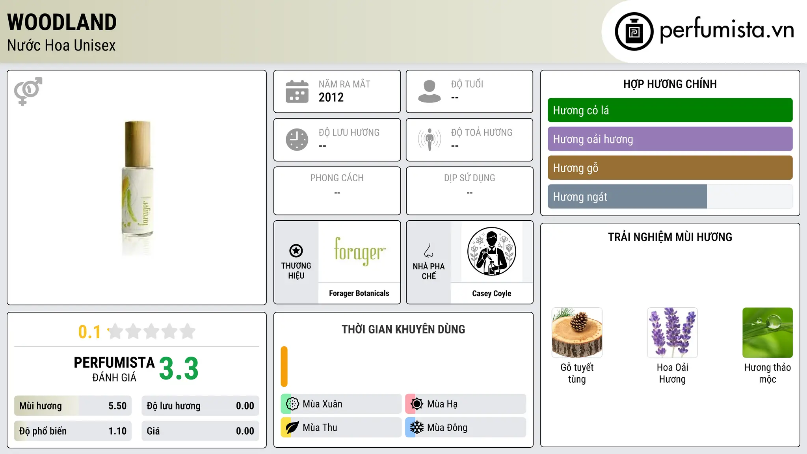Click the Hương cỏ lá green accord bar

pos(670,110)
